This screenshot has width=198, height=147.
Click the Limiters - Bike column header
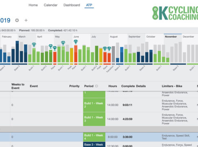(172, 86)
